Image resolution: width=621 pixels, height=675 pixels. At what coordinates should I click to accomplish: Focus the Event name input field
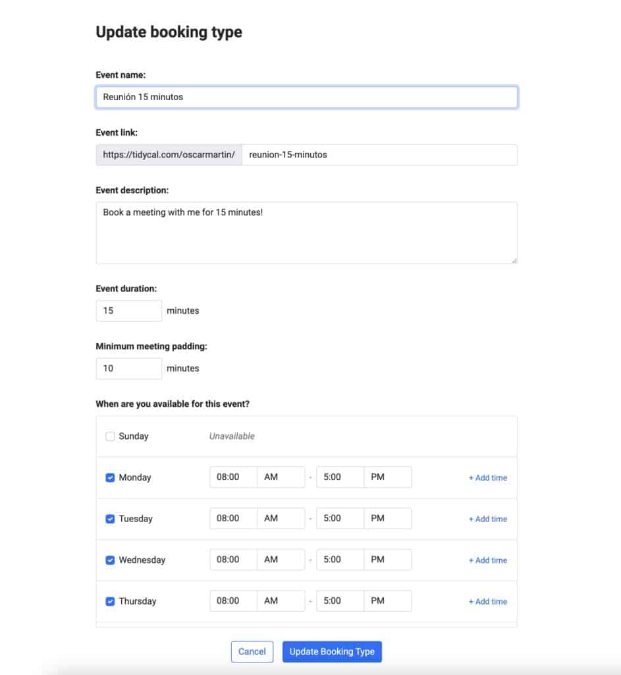pyautogui.click(x=307, y=97)
